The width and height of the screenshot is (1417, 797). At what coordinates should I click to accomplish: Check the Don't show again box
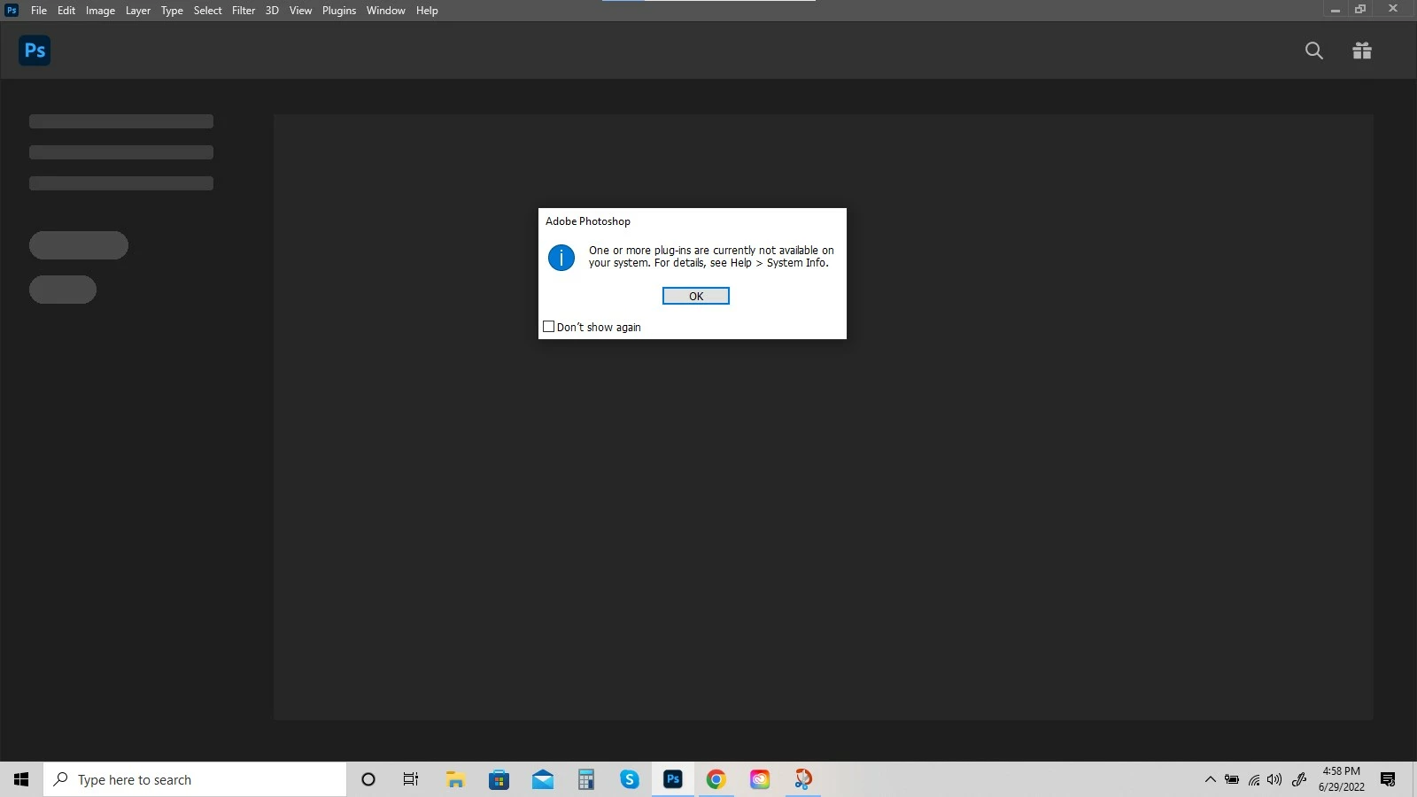click(x=548, y=327)
